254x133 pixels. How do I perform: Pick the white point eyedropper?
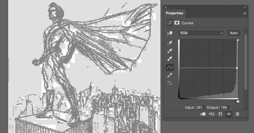pos(170,59)
